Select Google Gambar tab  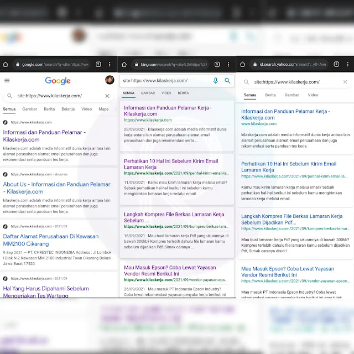click(x=29, y=109)
